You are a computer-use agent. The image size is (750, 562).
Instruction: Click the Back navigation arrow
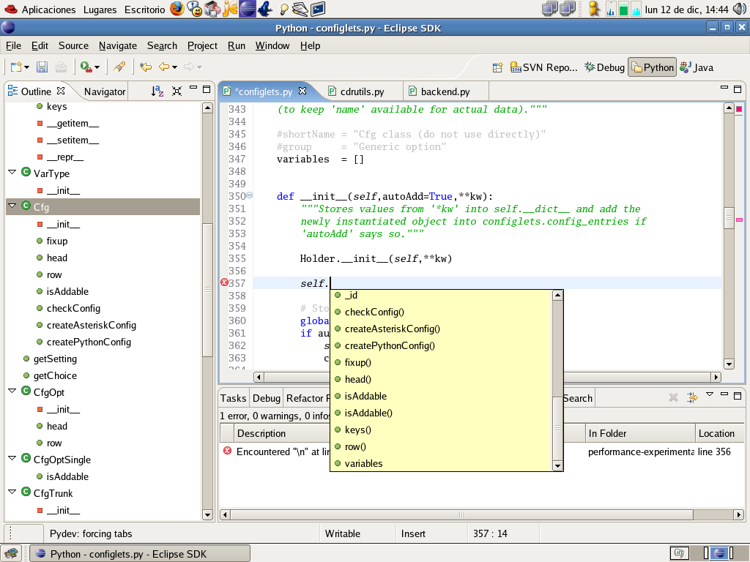click(164, 67)
